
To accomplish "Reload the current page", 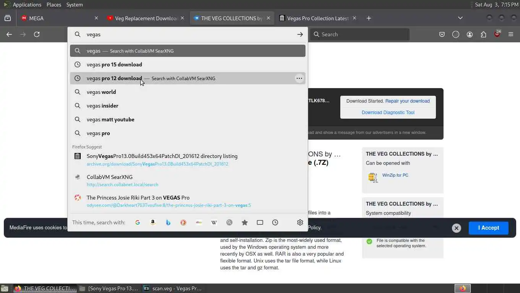I will 37,34.
